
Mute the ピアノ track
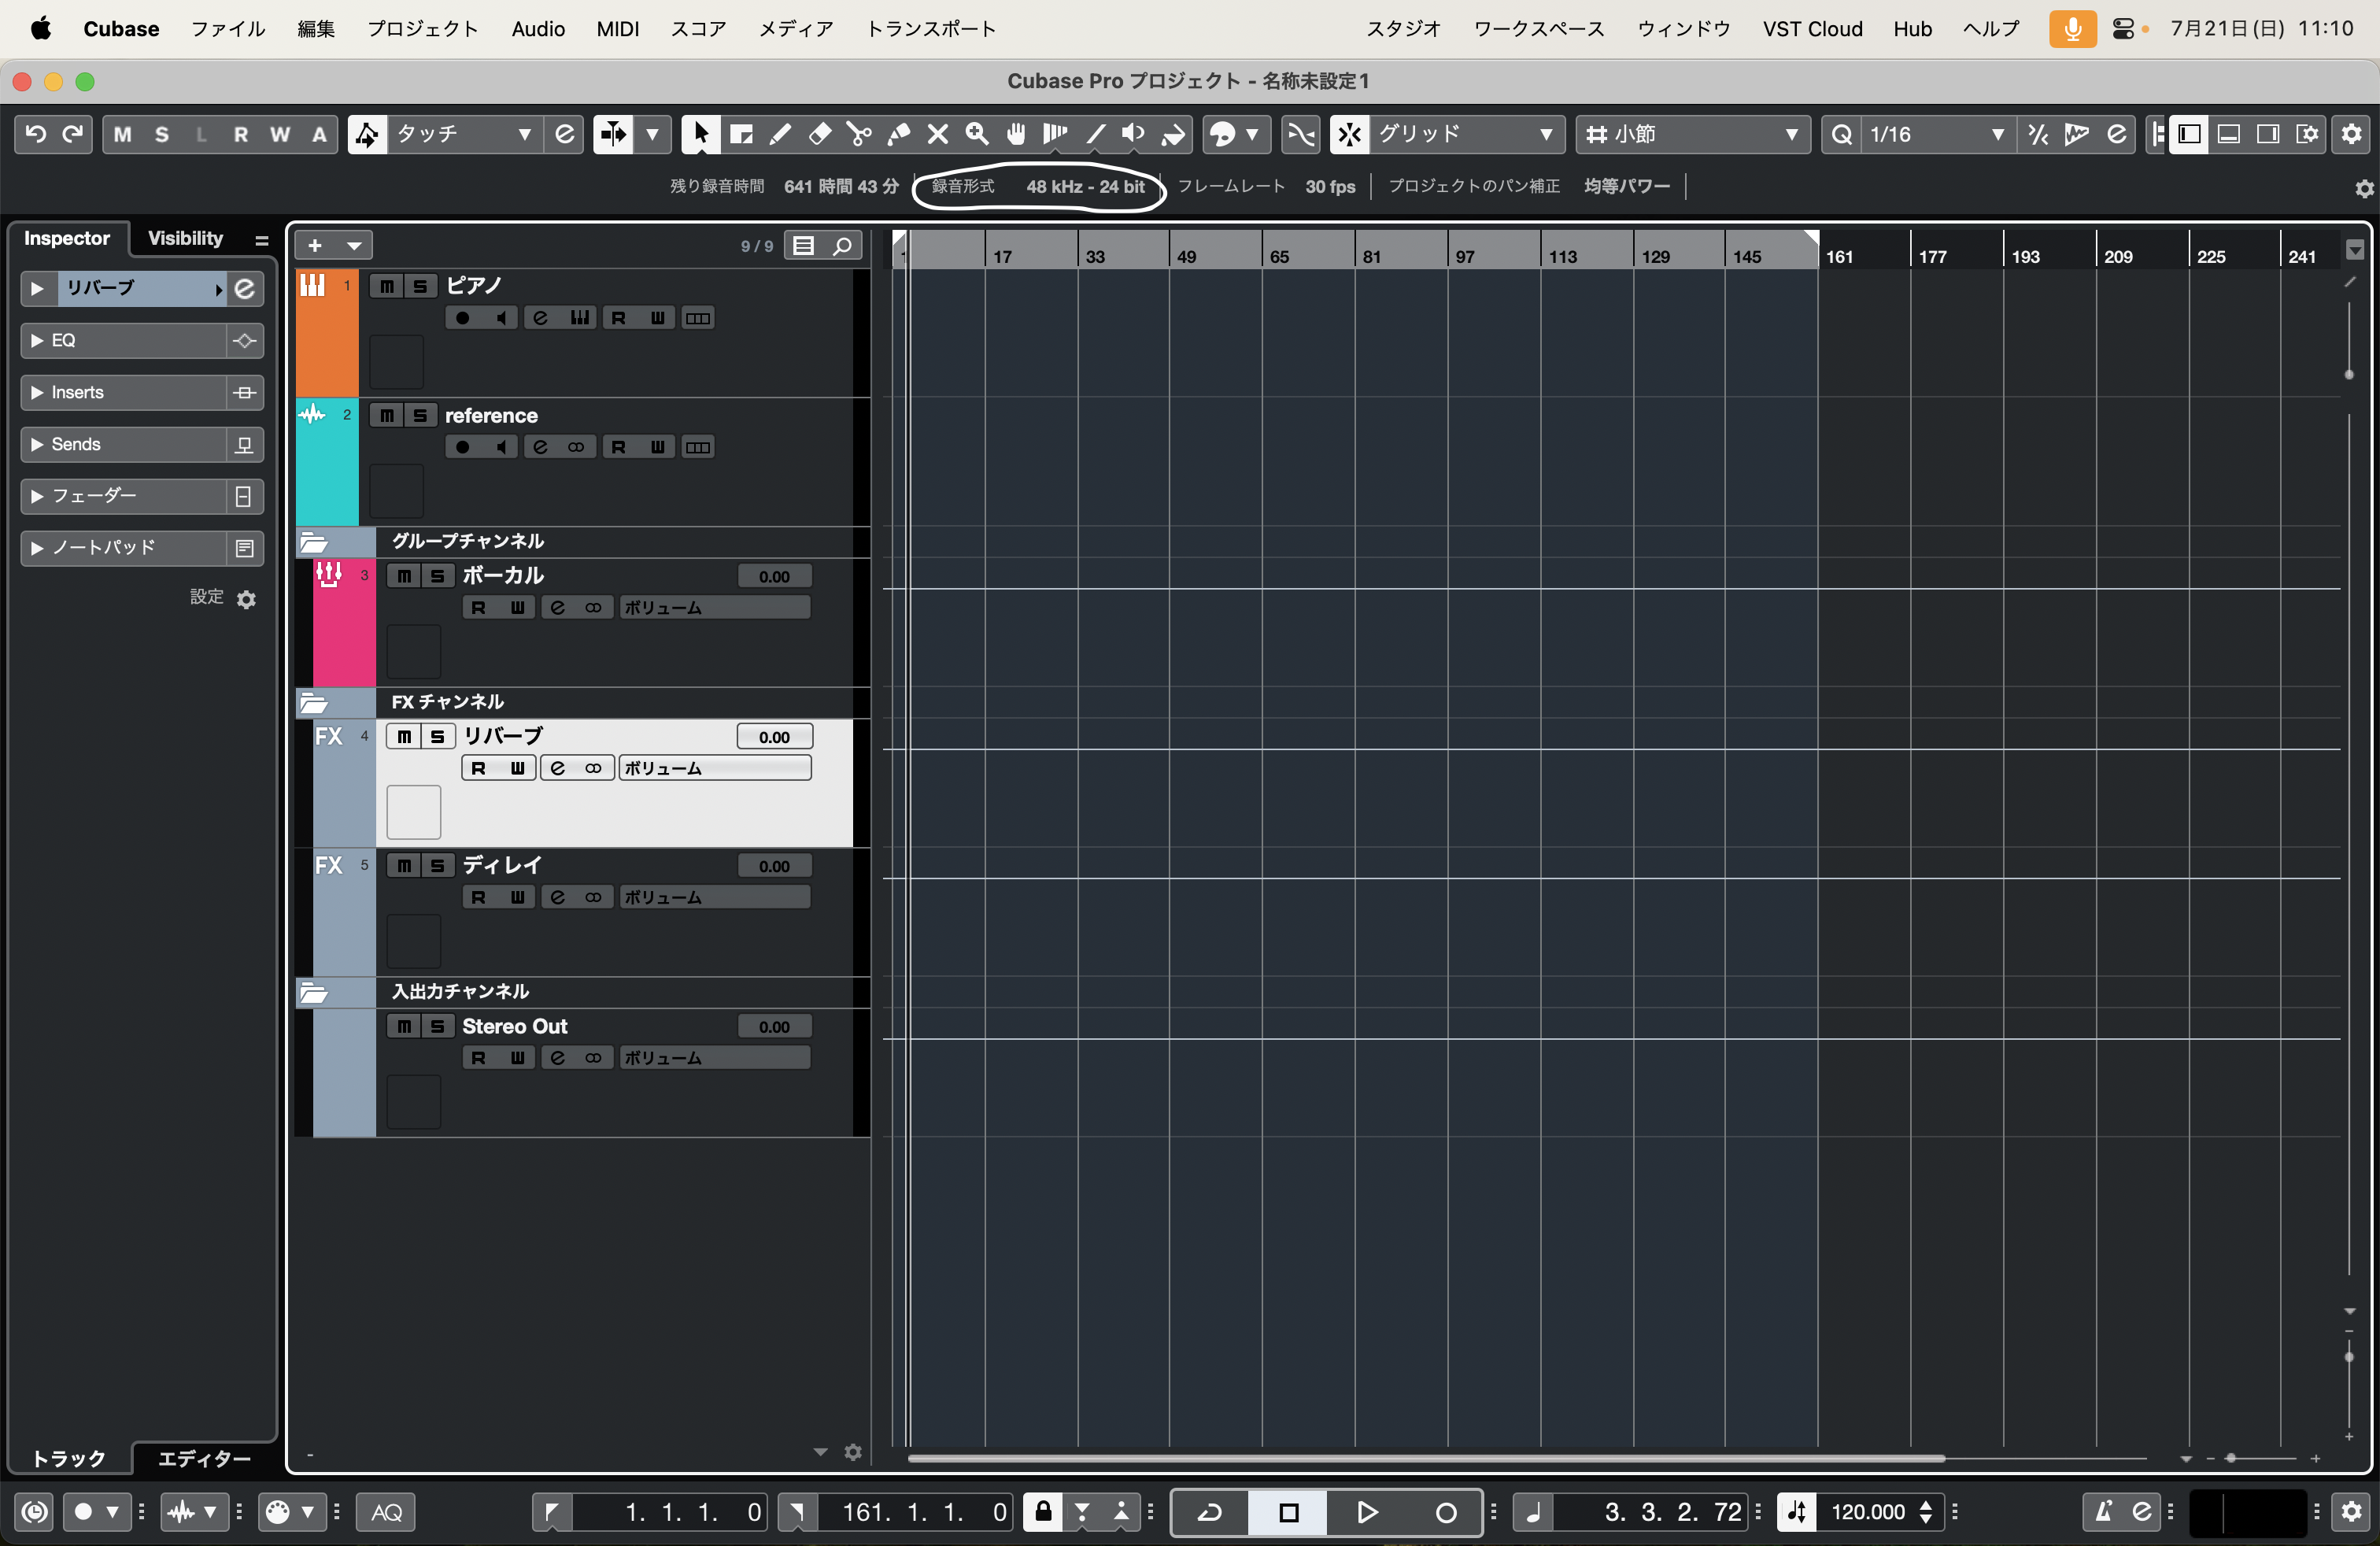tap(387, 287)
